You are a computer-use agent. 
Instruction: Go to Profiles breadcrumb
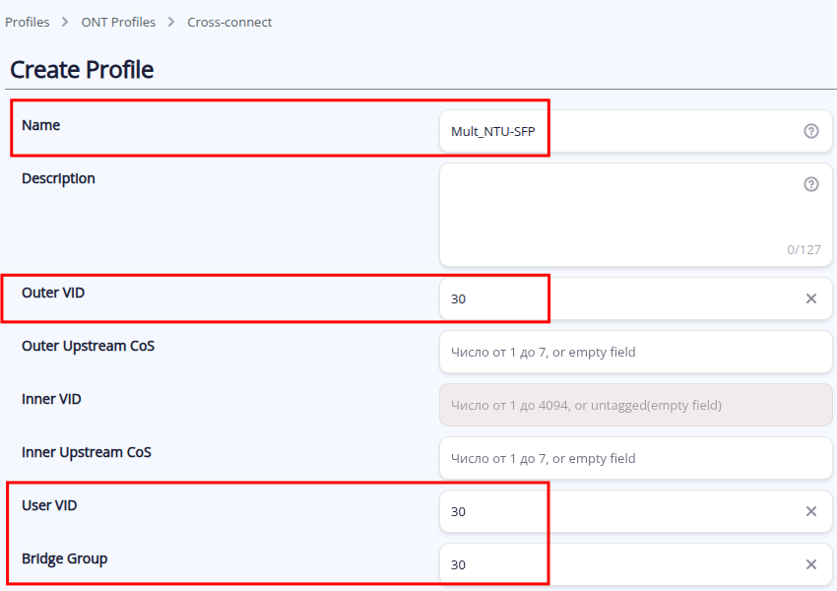point(28,22)
